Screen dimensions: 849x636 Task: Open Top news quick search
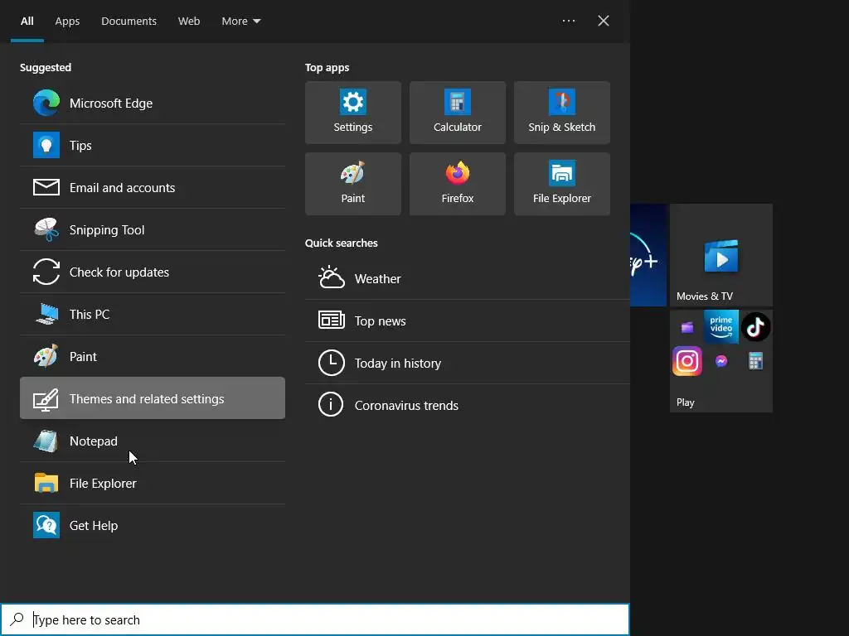click(468, 320)
